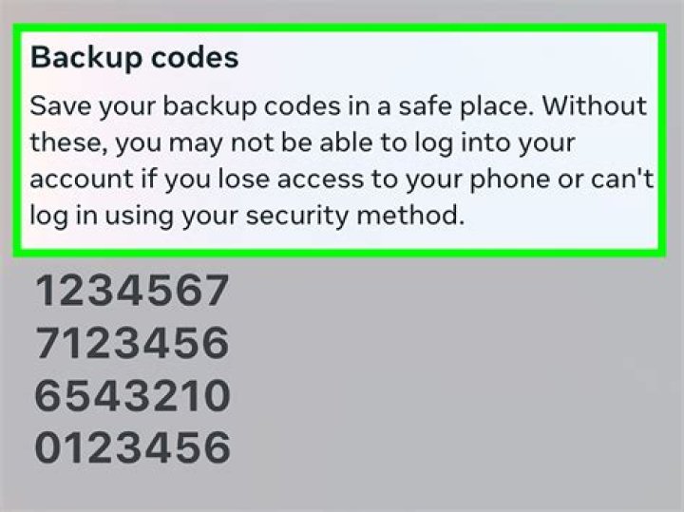Click the line starting 'these, you may not'
Image resolution: width=684 pixels, height=512 pixels.
[302, 143]
